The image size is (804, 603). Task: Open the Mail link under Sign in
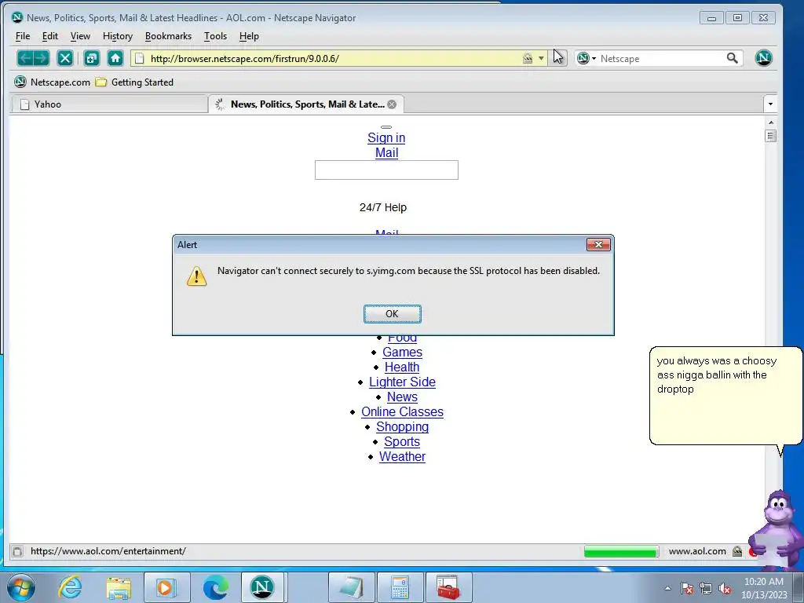tap(386, 153)
